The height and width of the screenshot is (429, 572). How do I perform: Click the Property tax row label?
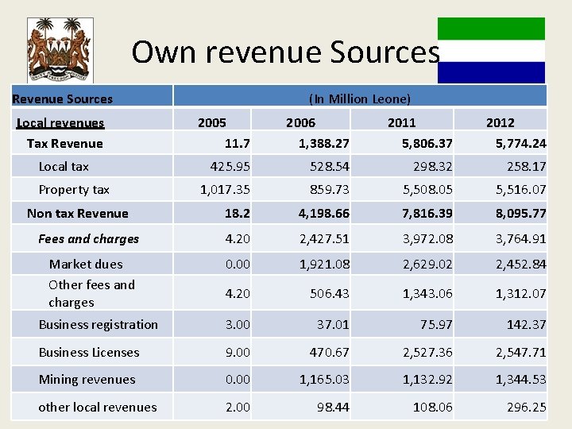(74, 190)
